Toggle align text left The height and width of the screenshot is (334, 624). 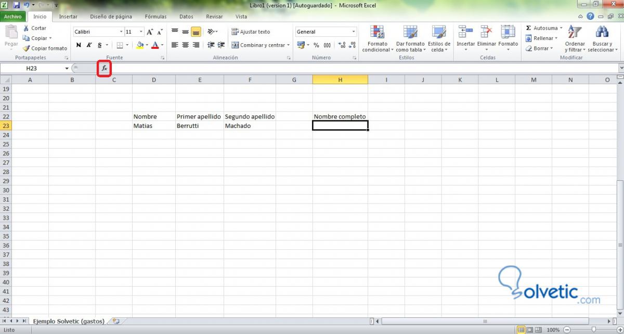(x=175, y=45)
